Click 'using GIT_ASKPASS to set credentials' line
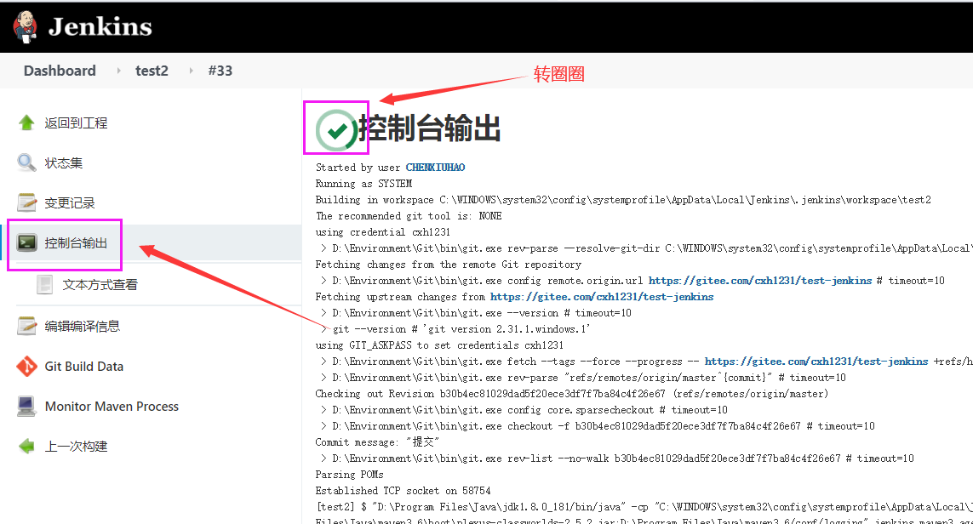 pos(439,345)
